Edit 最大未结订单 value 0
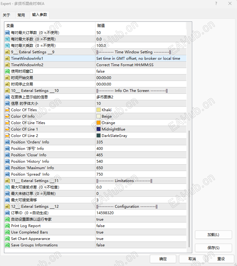237x266 pixels. click(141, 194)
